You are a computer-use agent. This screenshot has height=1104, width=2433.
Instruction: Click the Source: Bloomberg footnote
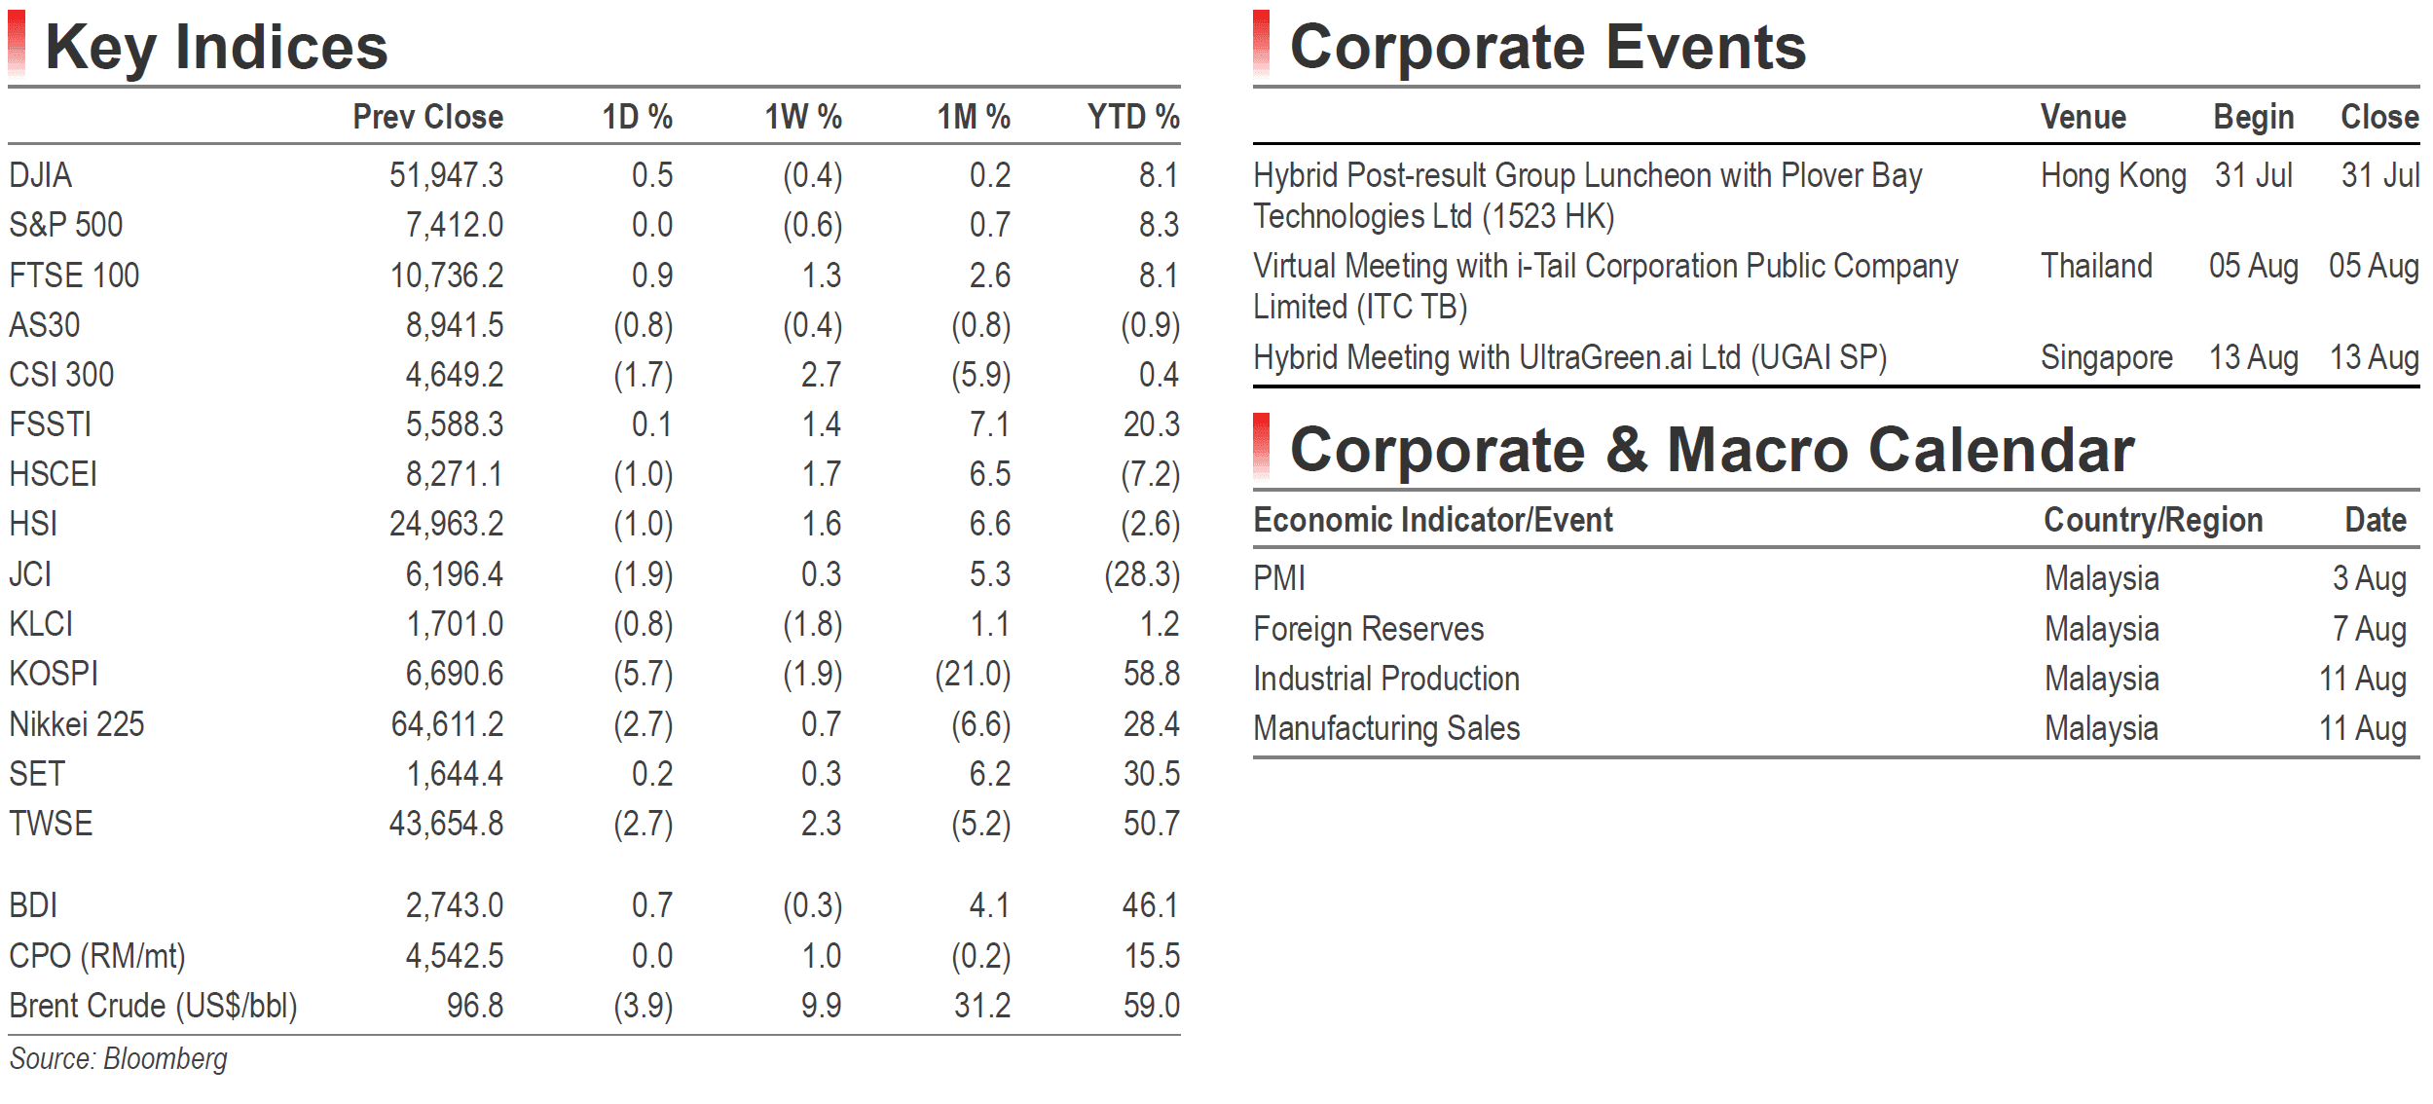click(118, 1059)
